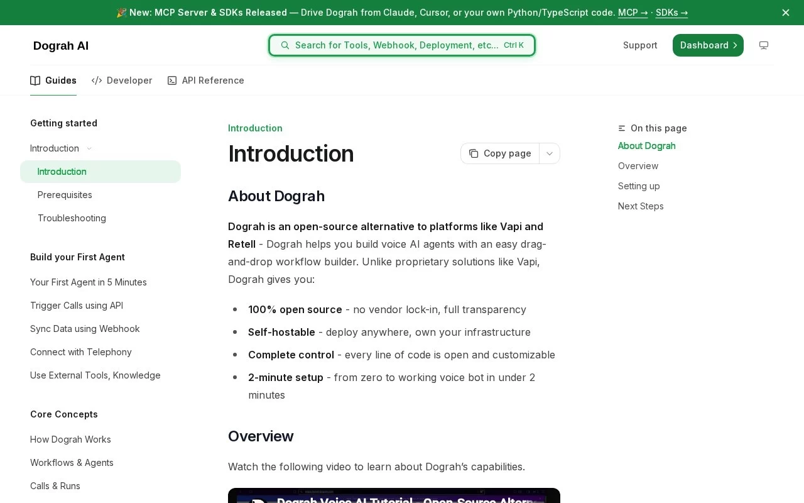
Task: Open the SDKs link in banner
Action: click(671, 13)
